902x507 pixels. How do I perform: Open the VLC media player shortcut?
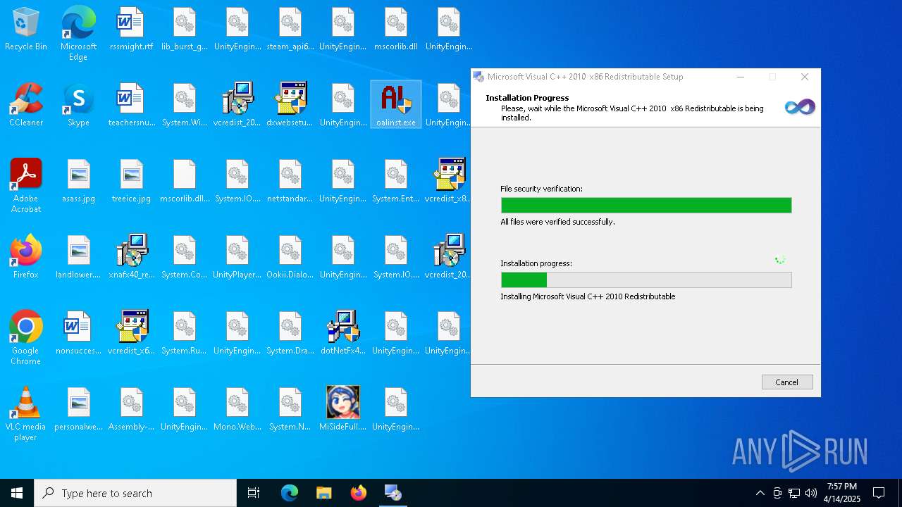coord(26,414)
